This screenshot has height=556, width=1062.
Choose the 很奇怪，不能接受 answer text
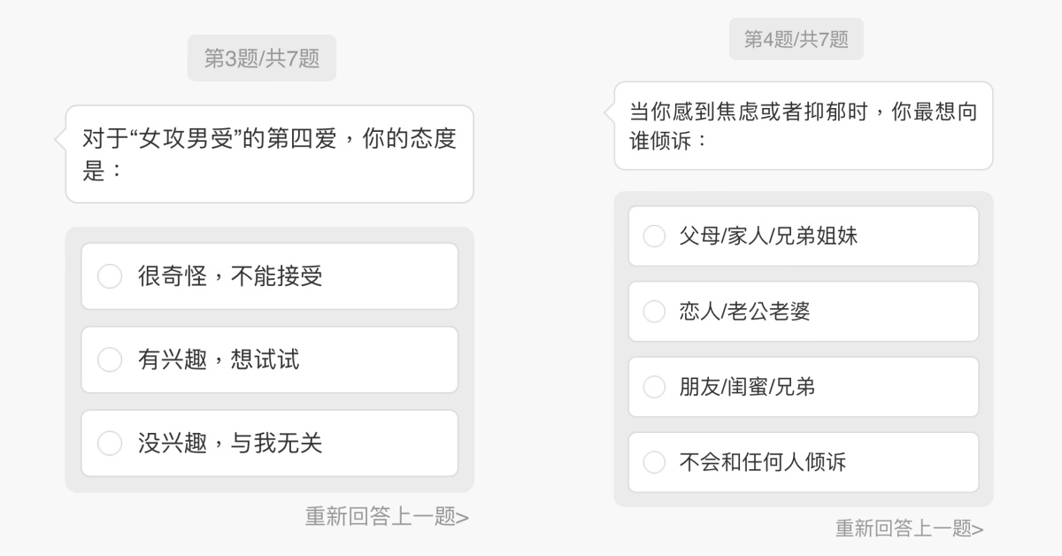tap(230, 276)
